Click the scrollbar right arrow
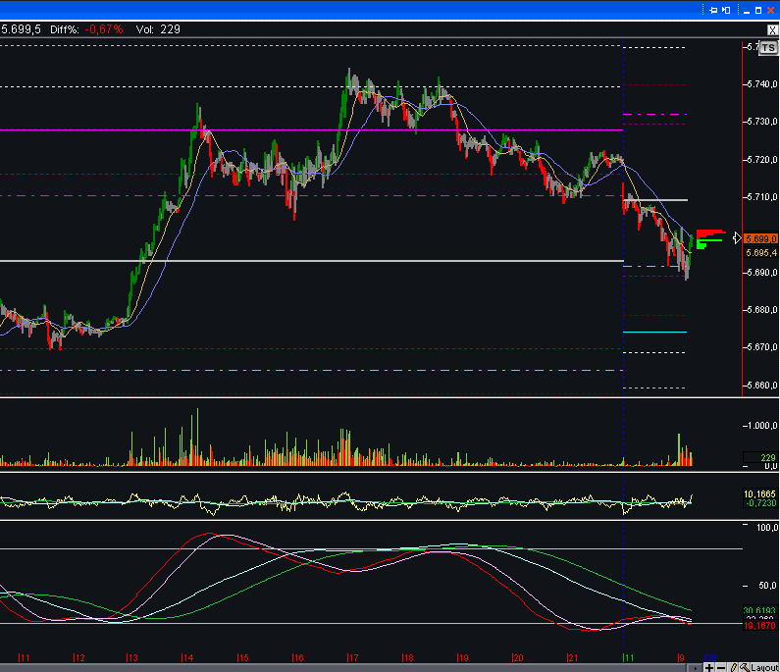The width and height of the screenshot is (780, 672). pyautogui.click(x=696, y=667)
